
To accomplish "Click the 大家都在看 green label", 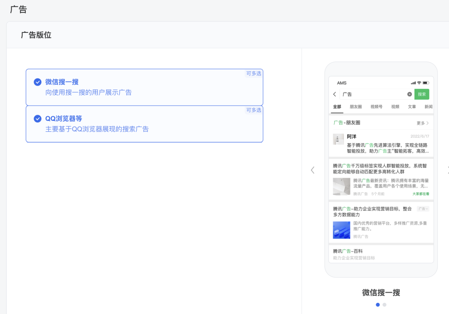I will 421,194.
